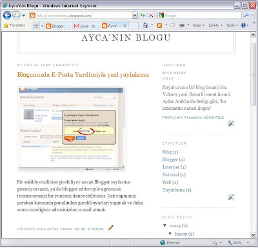Switch to the Gmail tab

point(86,26)
